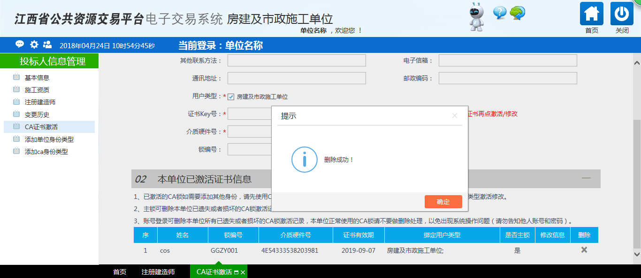The image size is (641, 278).
Task: Collapse section 02 本单位已激活证书信息
Action: tap(586, 178)
